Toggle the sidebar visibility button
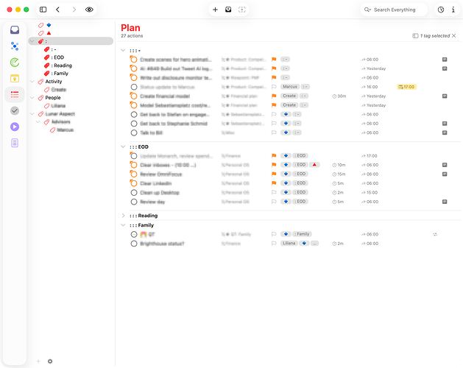This screenshot has width=463, height=368. (43, 10)
